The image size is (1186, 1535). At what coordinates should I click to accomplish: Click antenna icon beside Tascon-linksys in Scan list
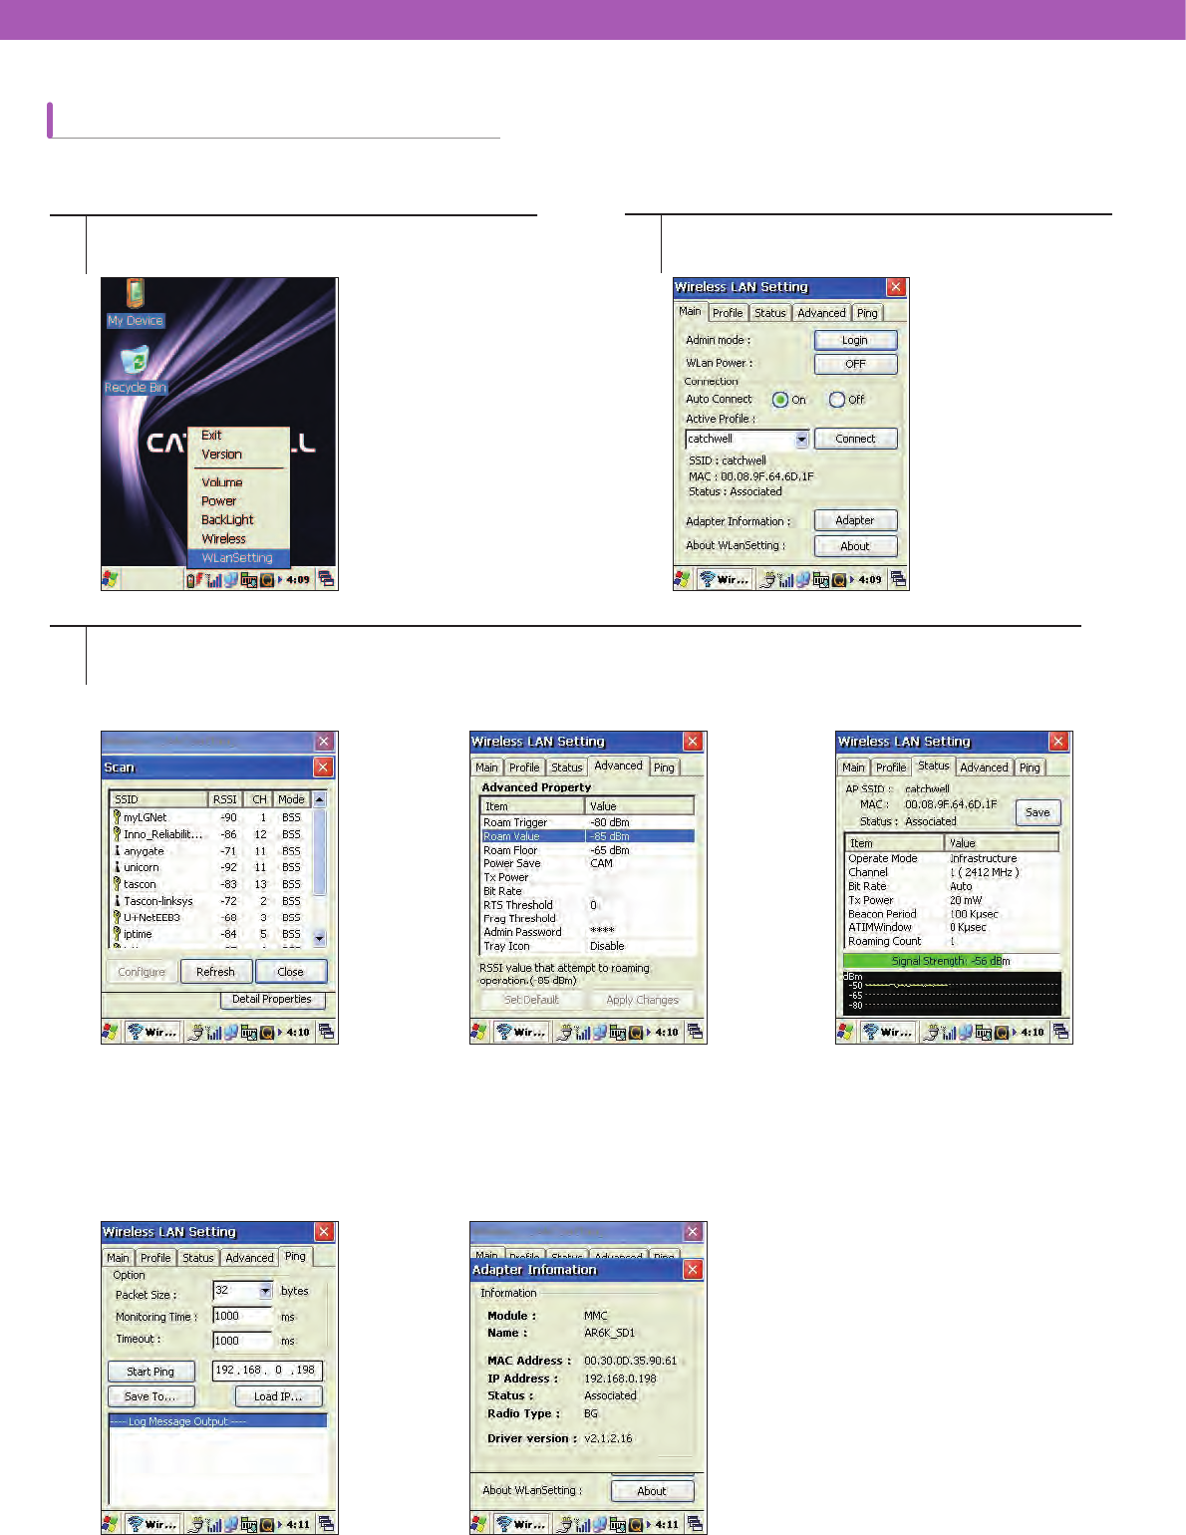coord(117,901)
